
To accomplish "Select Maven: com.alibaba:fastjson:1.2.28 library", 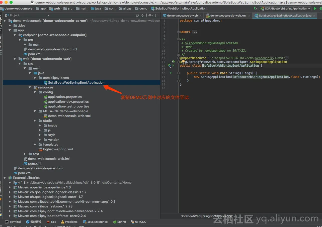I will 43,206.
